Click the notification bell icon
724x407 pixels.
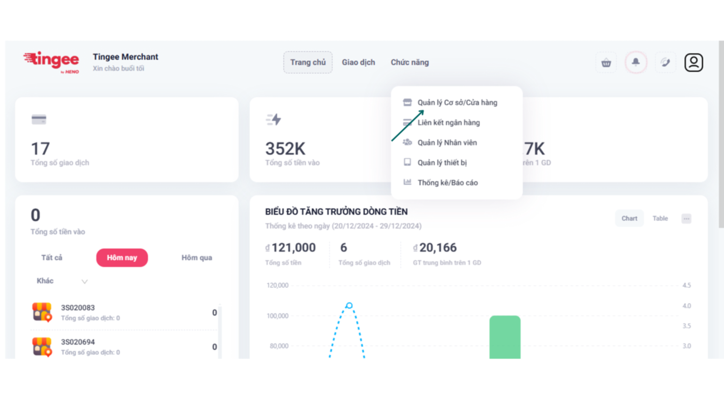pos(635,62)
